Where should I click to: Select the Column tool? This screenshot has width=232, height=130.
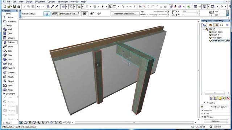pos(10,42)
